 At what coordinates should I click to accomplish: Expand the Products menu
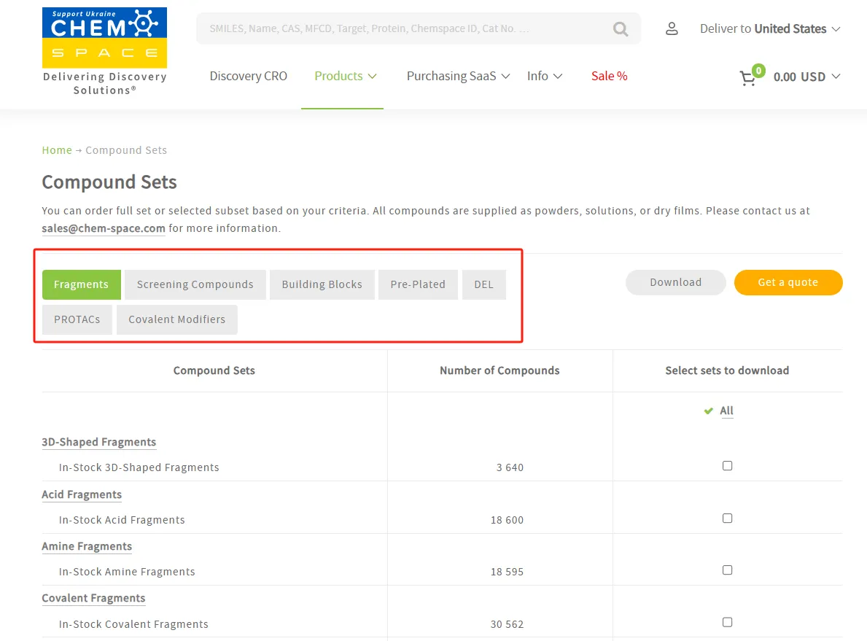(x=345, y=77)
